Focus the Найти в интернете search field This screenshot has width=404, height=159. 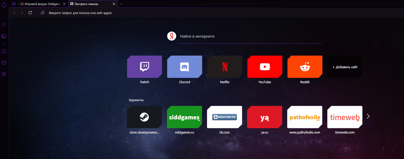(x=250, y=36)
